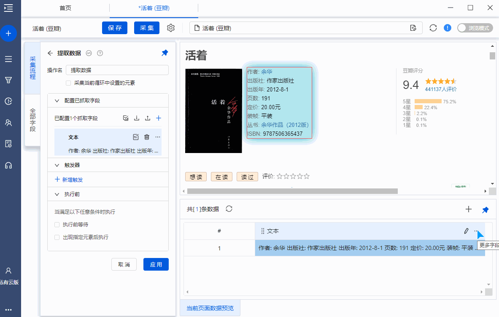Switch to the 首页 tab
Viewport: 499px width, 317px height.
click(x=65, y=8)
